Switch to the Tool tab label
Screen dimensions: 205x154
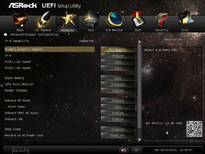(x=91, y=30)
